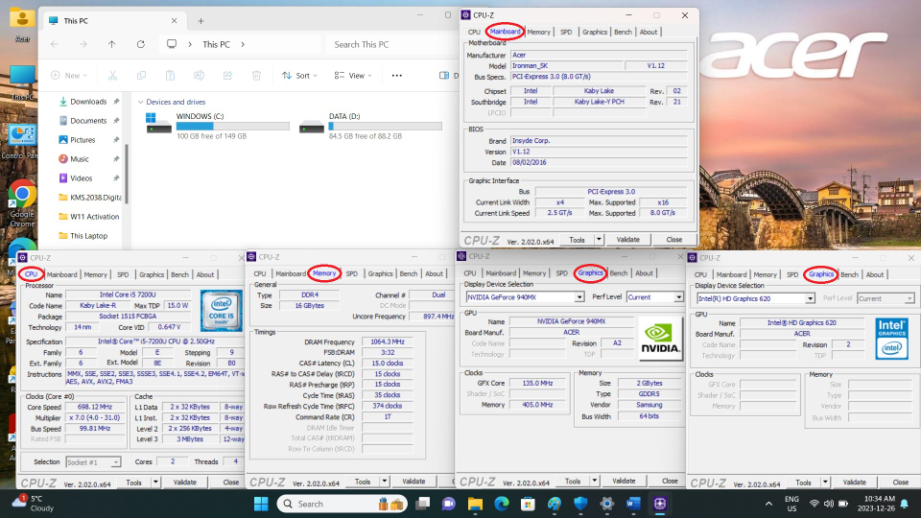Viewport: 921px width, 518px height.
Task: Open Bench tab in Mainboard CPU-Z window
Action: point(624,32)
